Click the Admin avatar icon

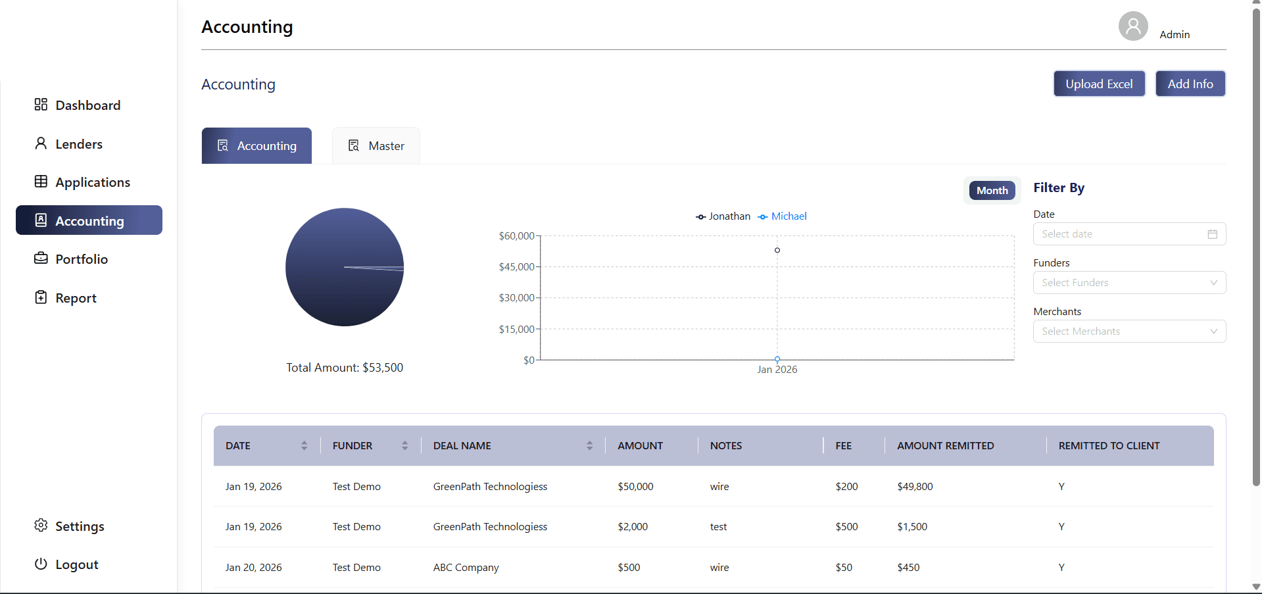pos(1133,26)
